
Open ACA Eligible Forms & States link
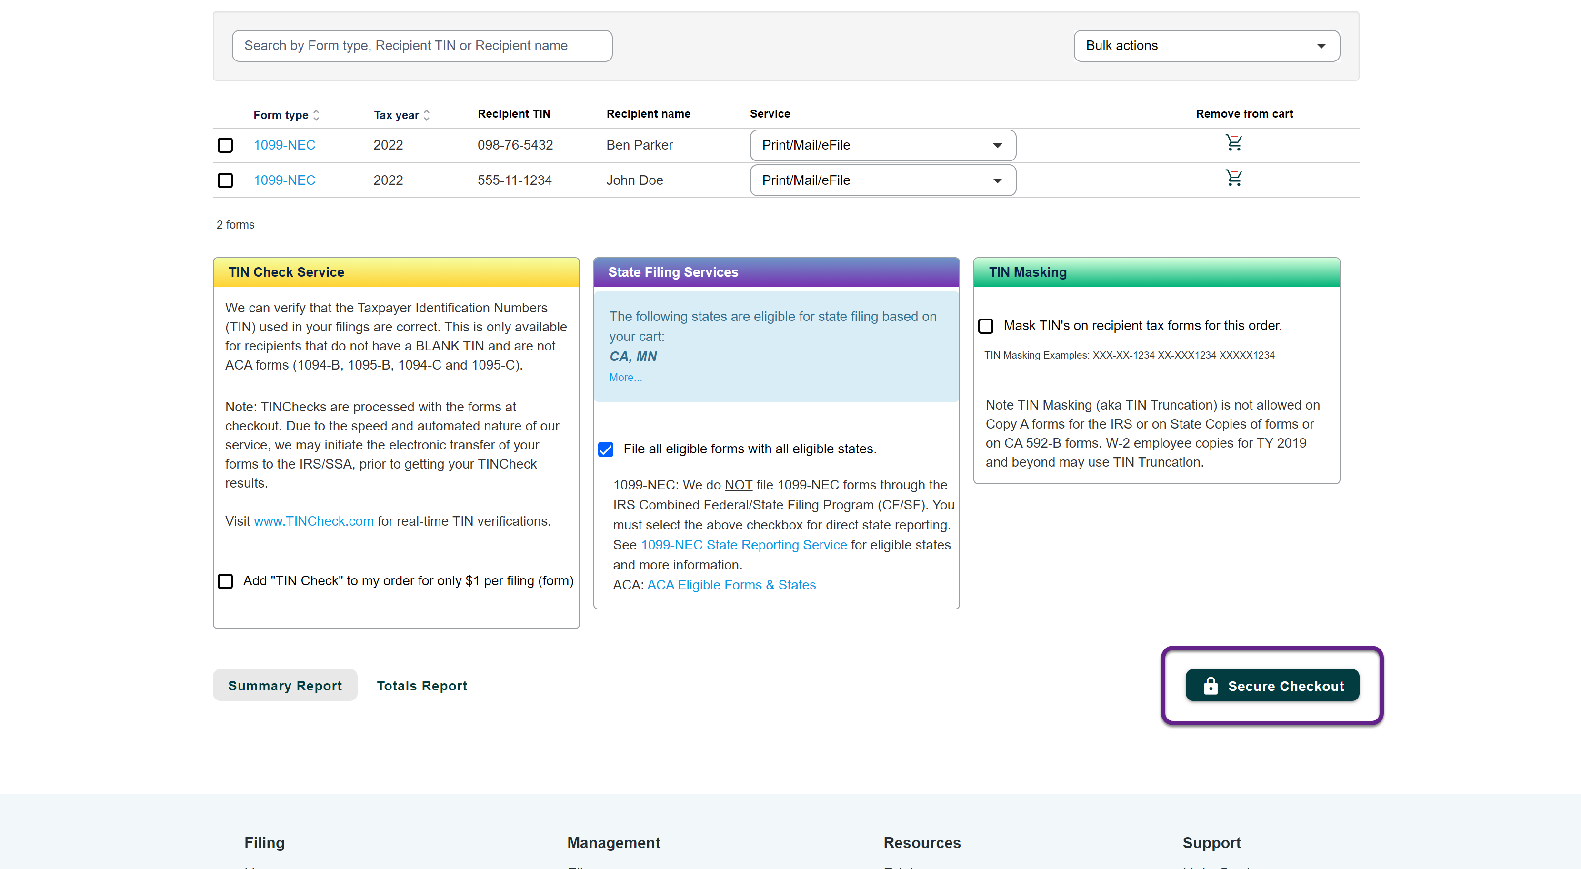731,585
